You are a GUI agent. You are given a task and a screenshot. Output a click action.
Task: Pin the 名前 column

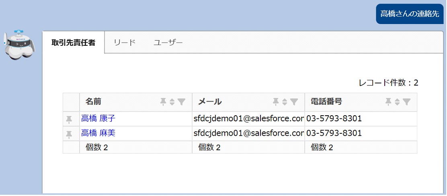point(163,102)
